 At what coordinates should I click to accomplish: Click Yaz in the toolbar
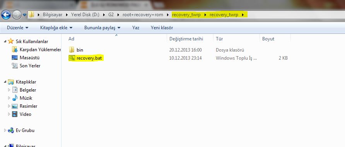[136, 28]
